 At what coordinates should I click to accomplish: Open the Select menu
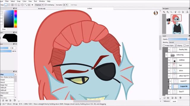[x=12, y=1]
